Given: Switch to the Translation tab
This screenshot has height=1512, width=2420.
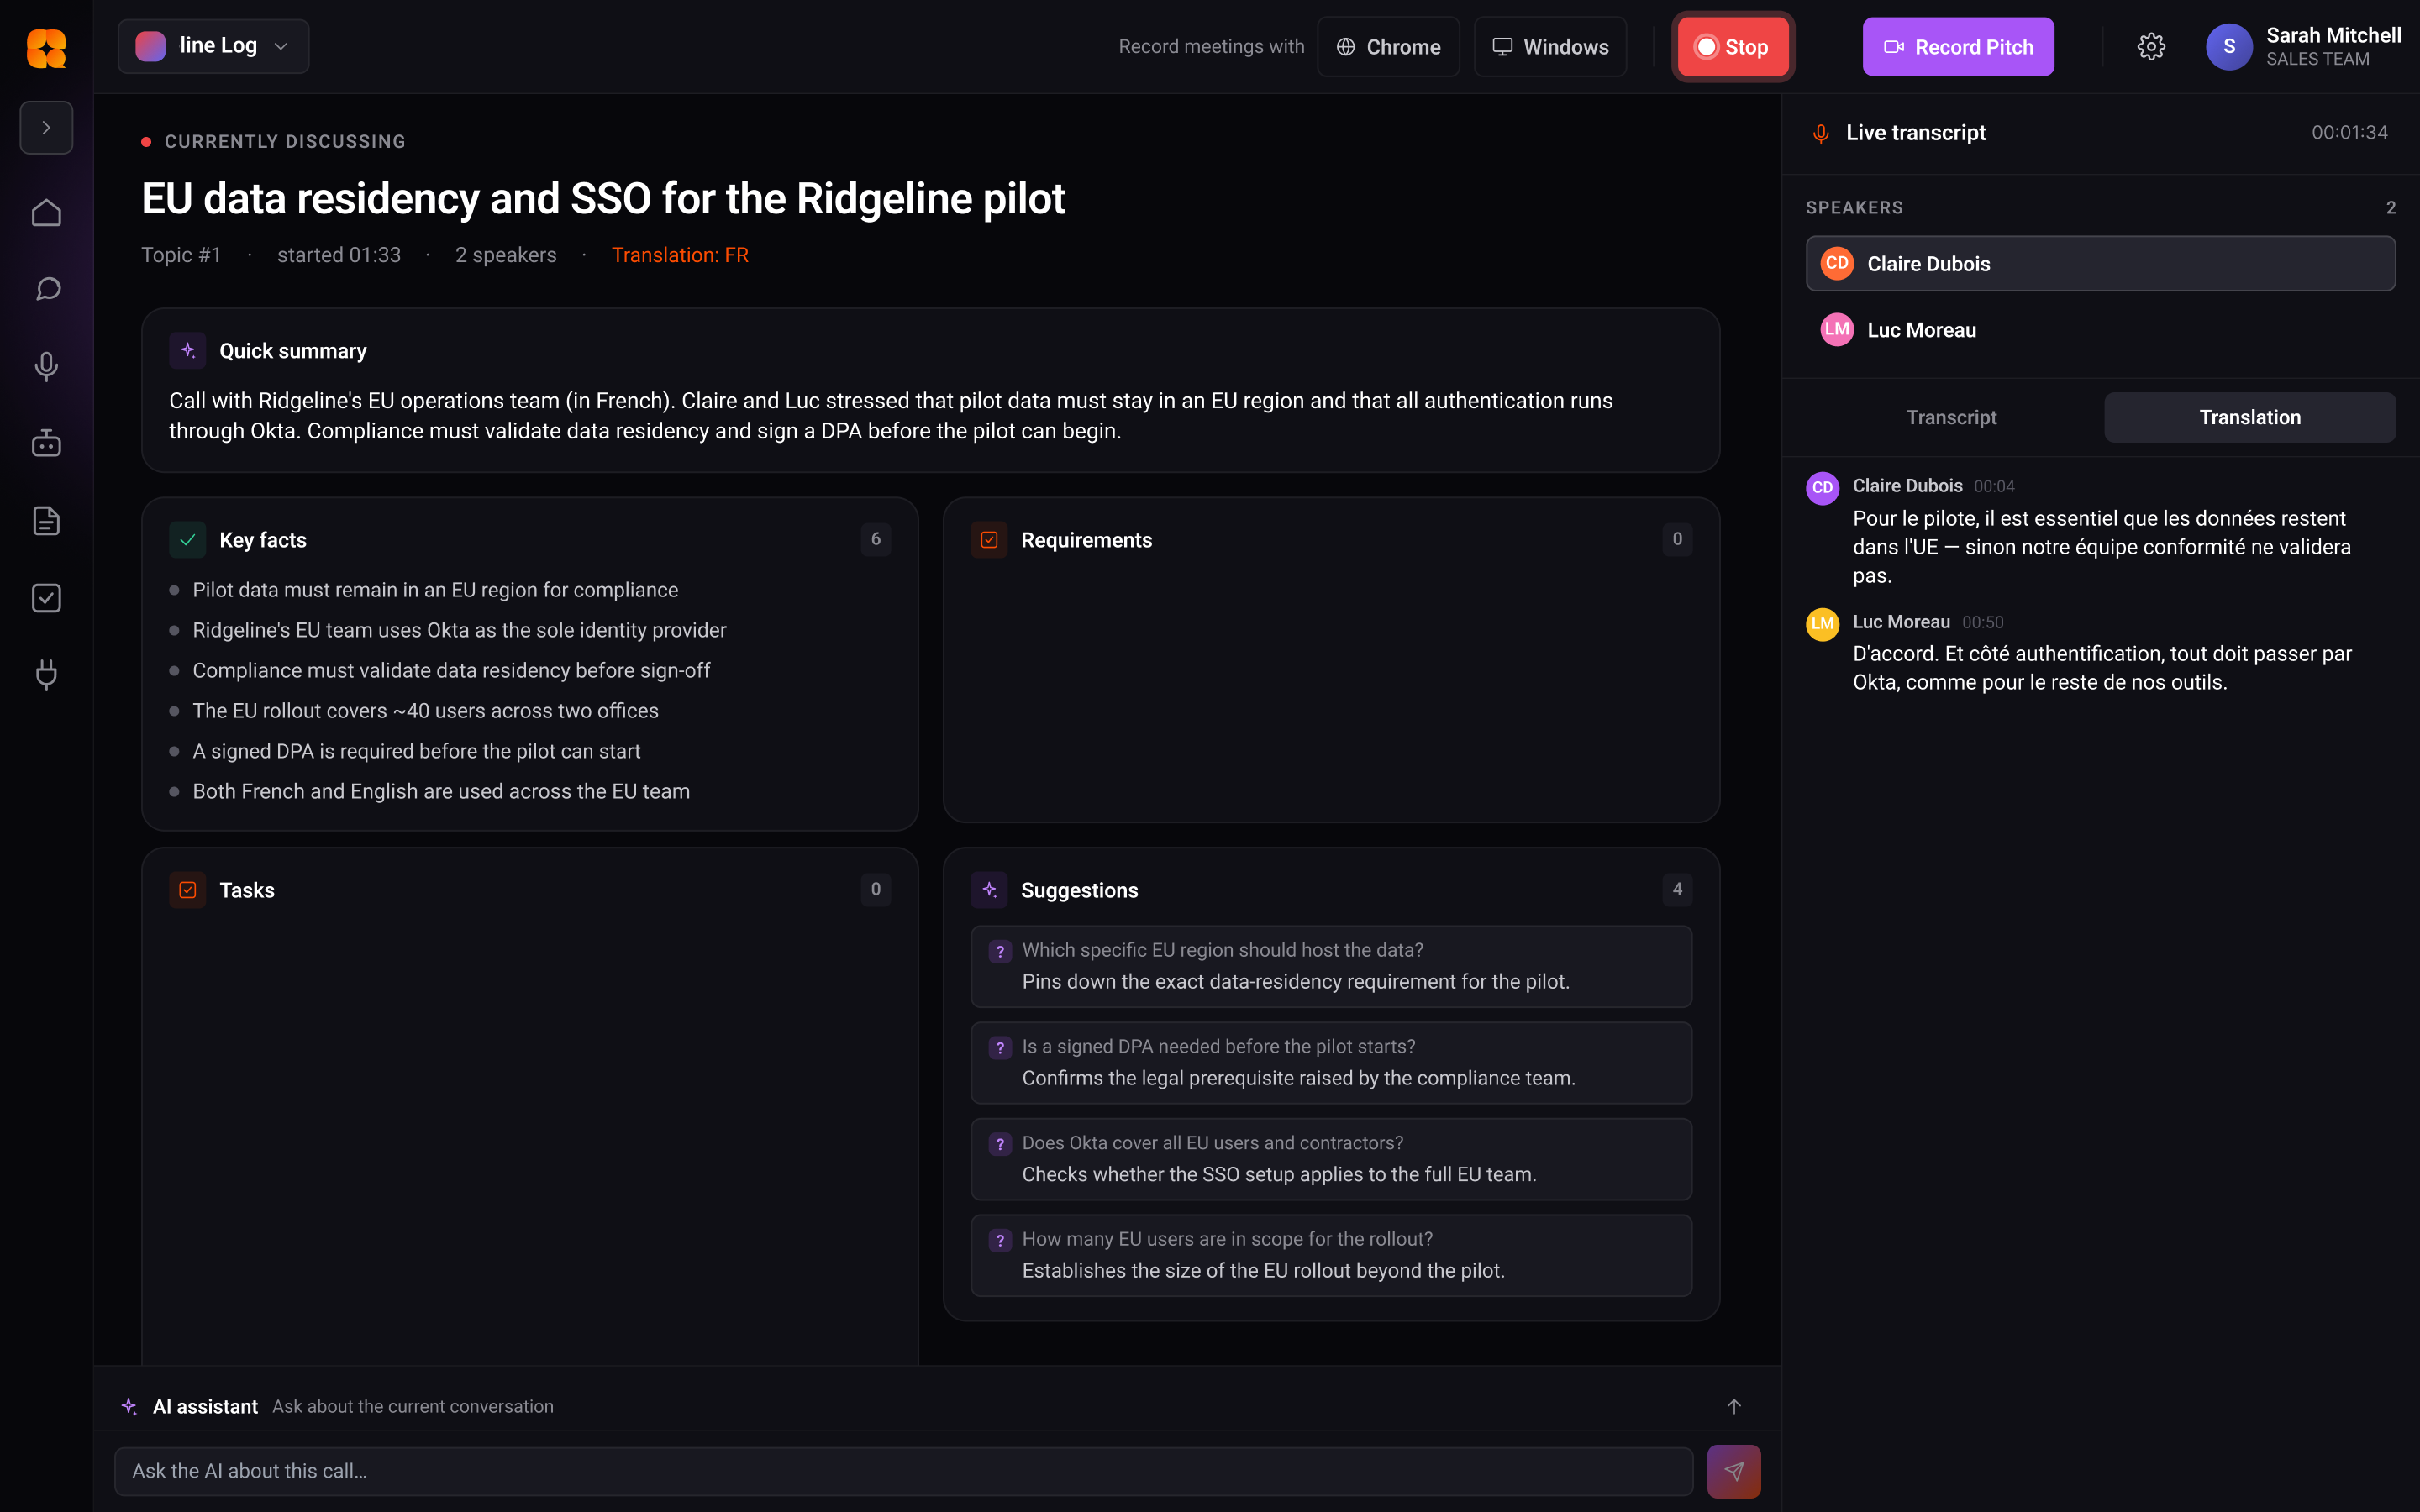Looking at the screenshot, I should 2249,417.
